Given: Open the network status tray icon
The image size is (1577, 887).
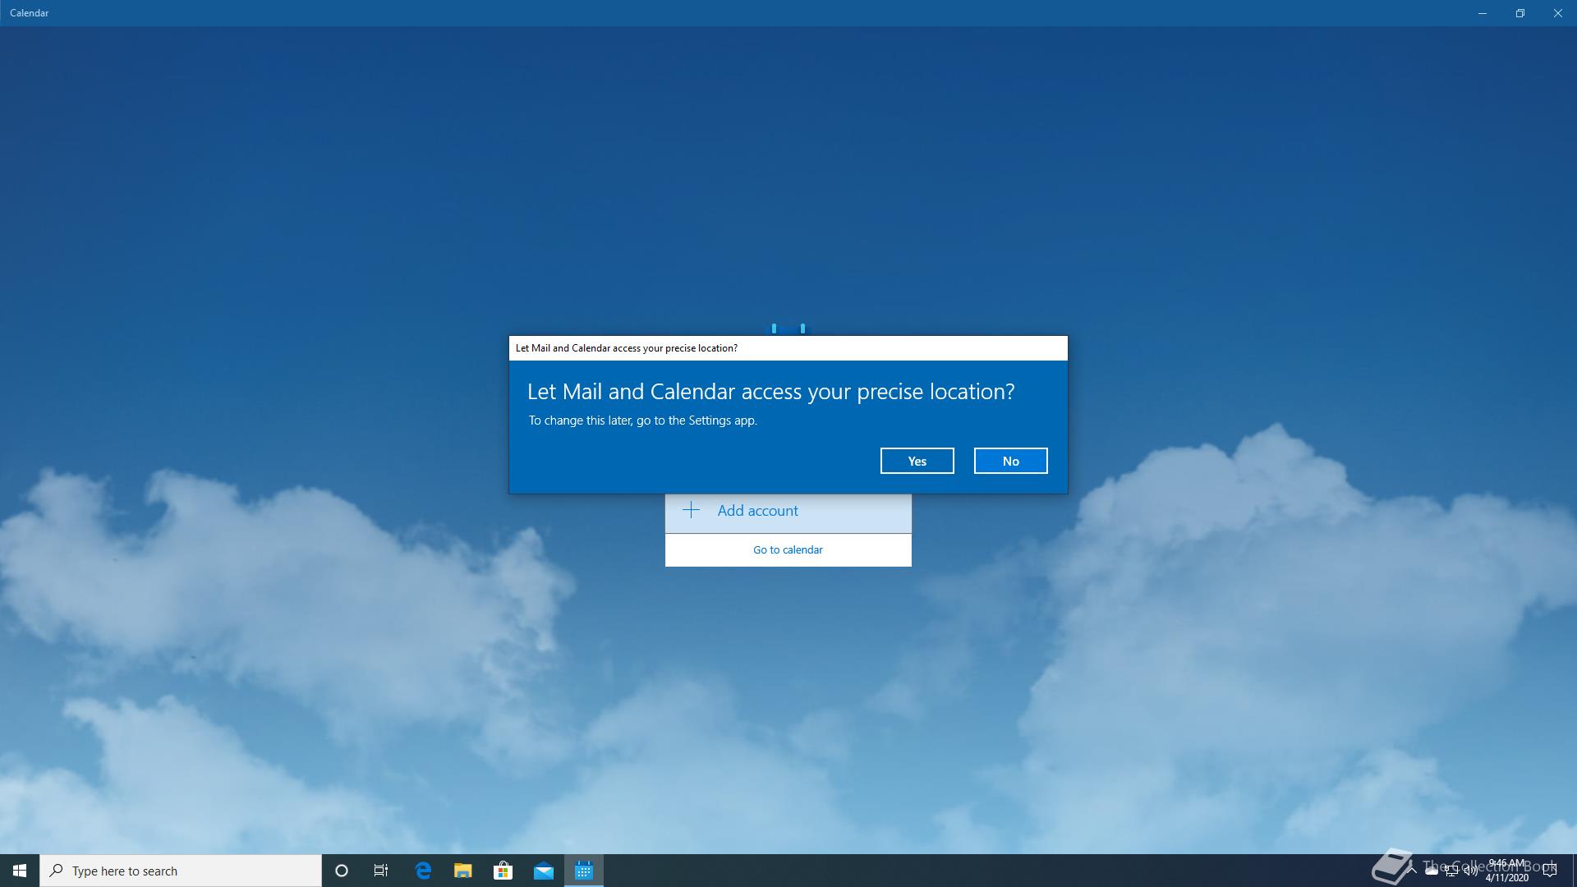Looking at the screenshot, I should (x=1451, y=871).
